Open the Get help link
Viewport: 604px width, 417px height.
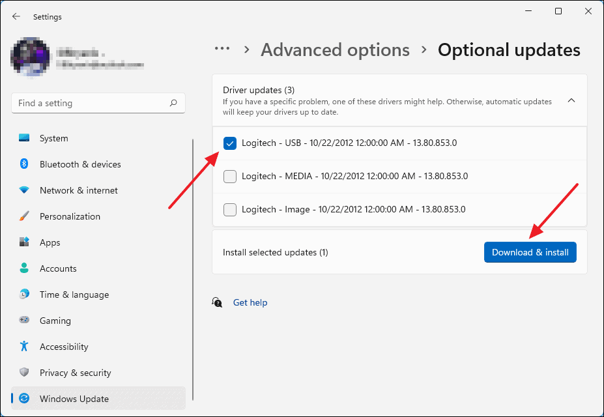point(250,302)
